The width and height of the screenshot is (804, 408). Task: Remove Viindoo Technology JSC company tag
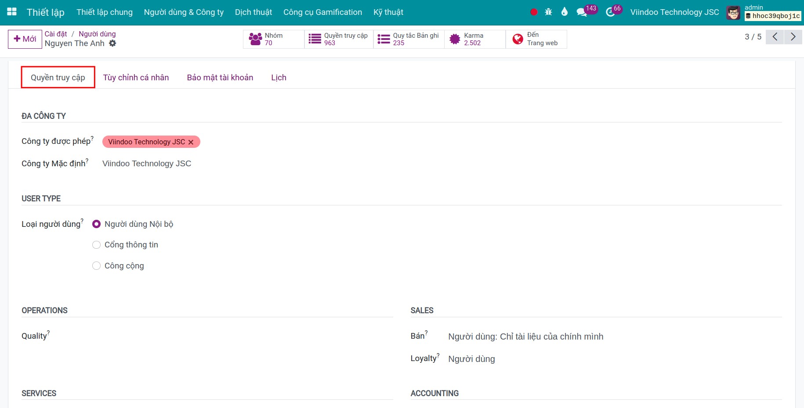(x=191, y=142)
